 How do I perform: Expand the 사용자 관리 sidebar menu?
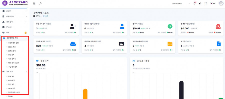click(x=14, y=16)
